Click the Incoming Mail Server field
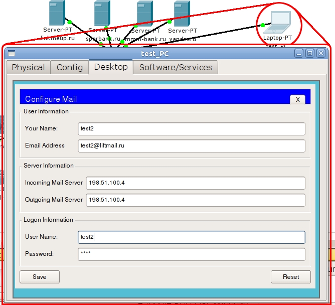Image resolution: width=335 pixels, height=305 pixels. coord(195,183)
